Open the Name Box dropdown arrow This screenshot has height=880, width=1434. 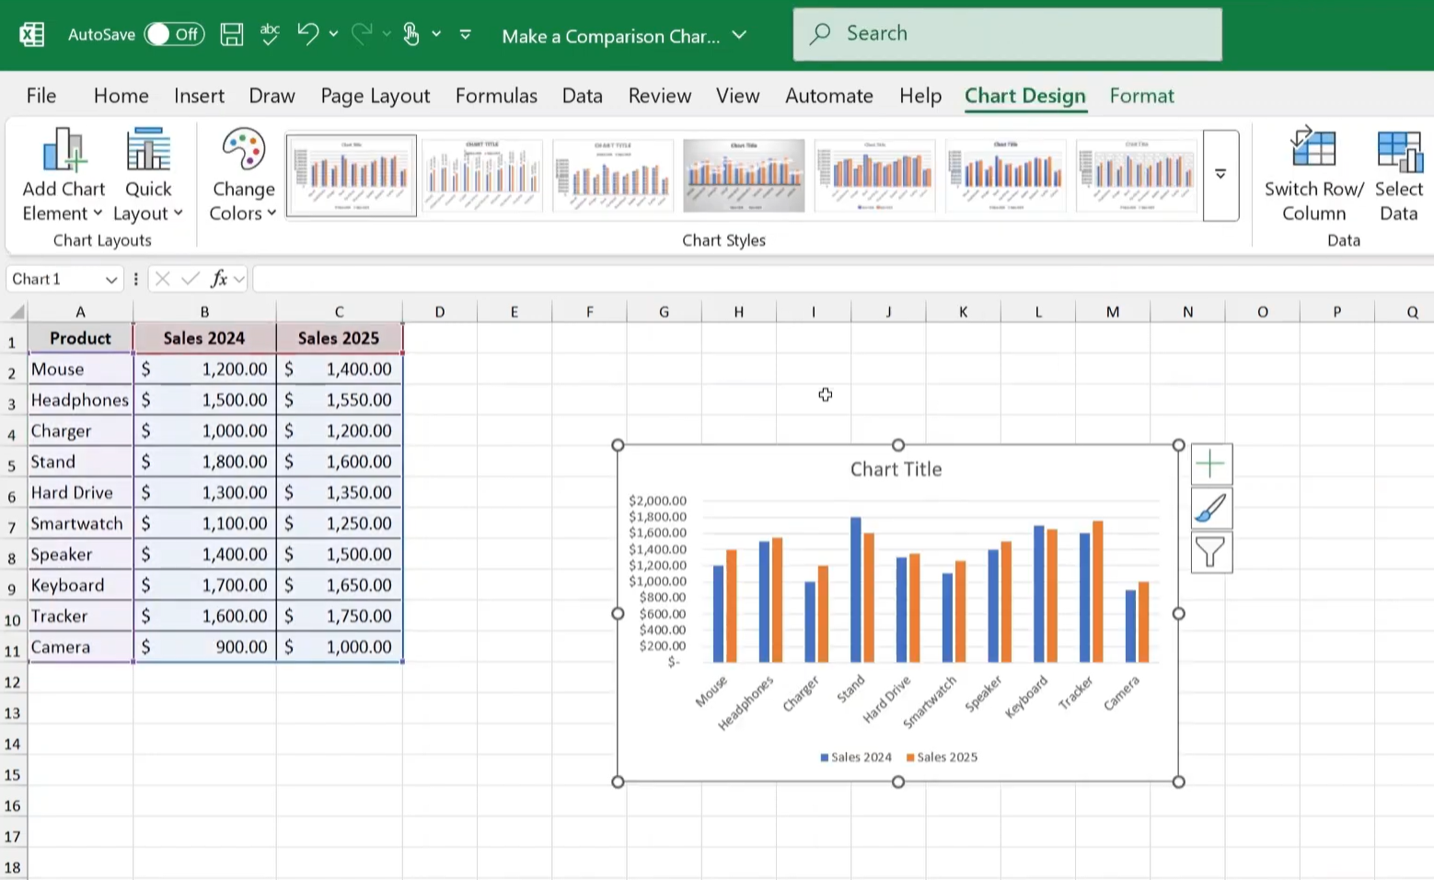click(x=111, y=279)
